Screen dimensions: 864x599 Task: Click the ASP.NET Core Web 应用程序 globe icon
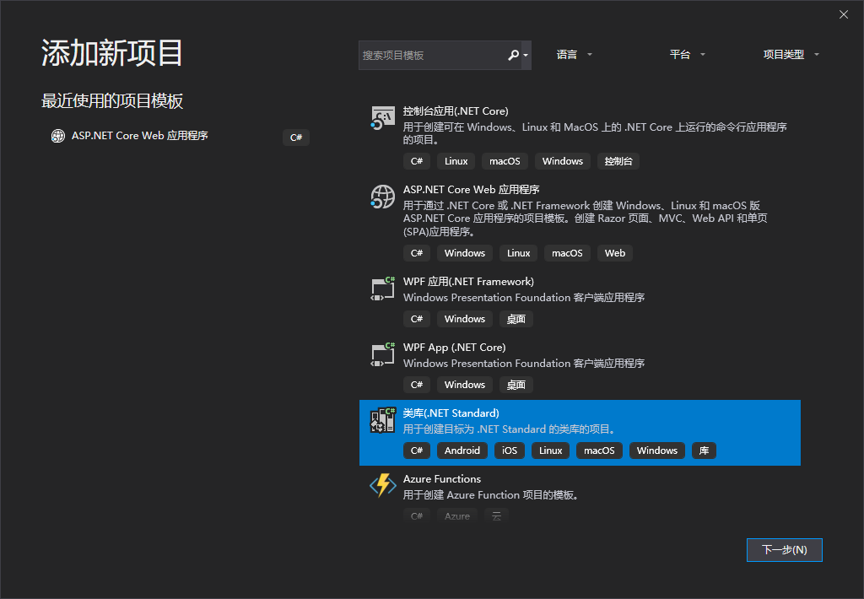pyautogui.click(x=382, y=196)
